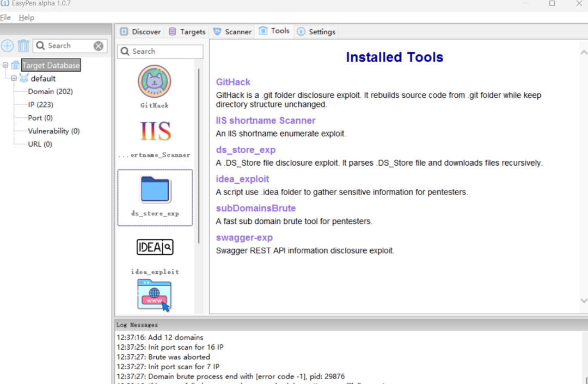The height and width of the screenshot is (384, 588).
Task: Click the default project rabbit icon
Action: (x=24, y=78)
